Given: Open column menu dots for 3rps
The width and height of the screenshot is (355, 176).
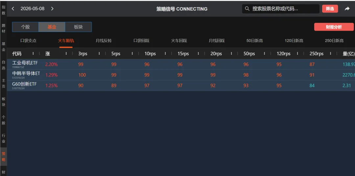Looking at the screenshot, I should click(x=99, y=53).
